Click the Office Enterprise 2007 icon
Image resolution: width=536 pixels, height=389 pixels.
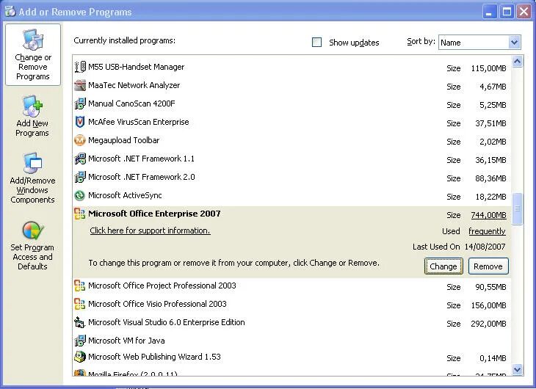coord(80,214)
